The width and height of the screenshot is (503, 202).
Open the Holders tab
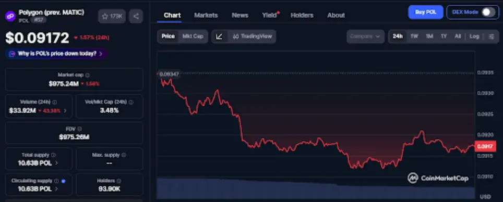coord(302,16)
